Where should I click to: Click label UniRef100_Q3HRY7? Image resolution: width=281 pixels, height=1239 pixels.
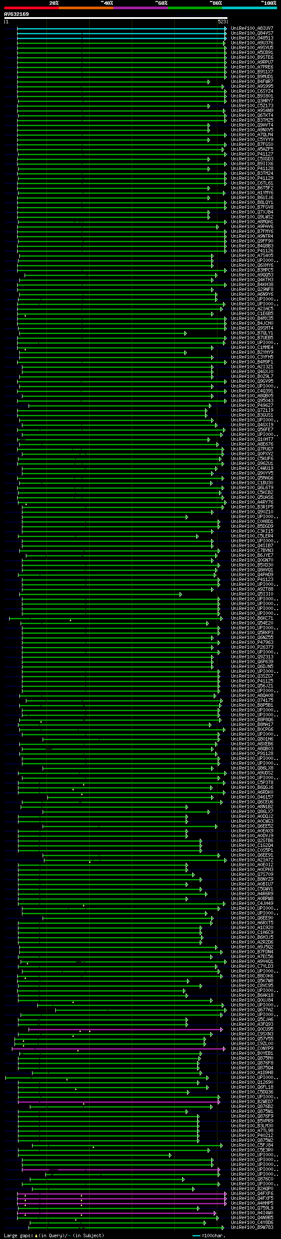tap(252, 101)
